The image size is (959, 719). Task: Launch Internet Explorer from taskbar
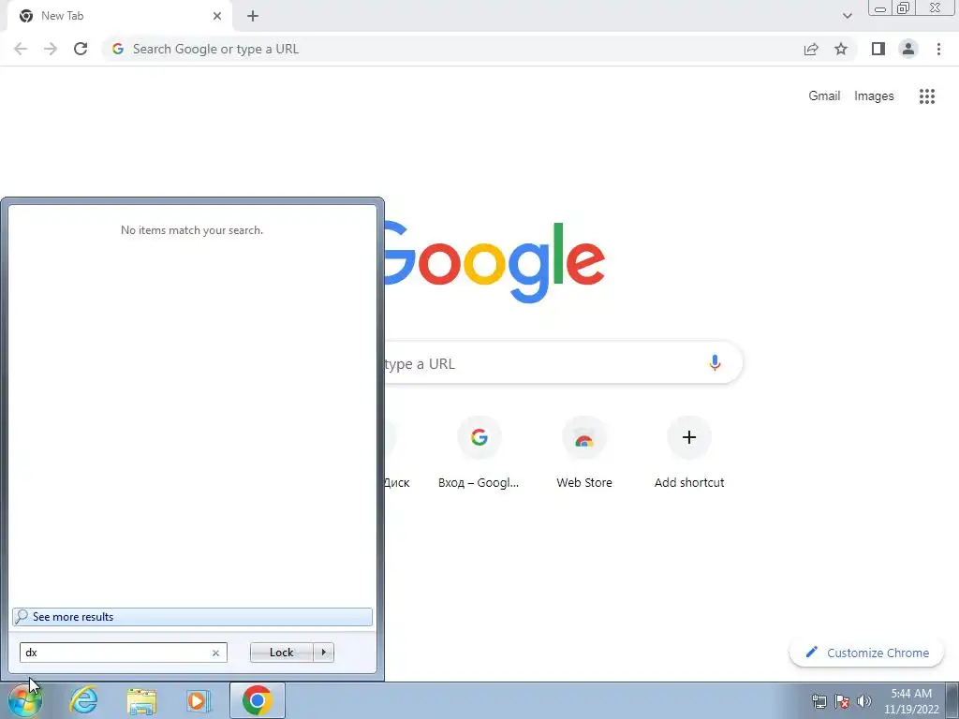tap(83, 700)
